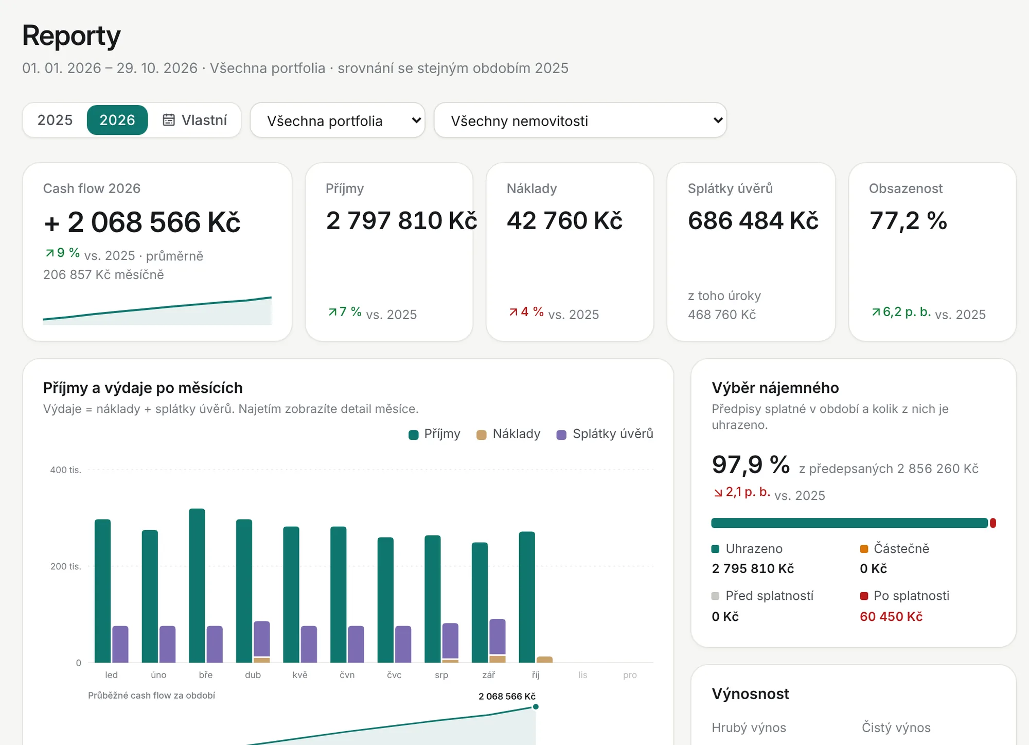Screen dimensions: 1029x745
Task: Open the Cash flow 2026 card
Action: click(157, 252)
